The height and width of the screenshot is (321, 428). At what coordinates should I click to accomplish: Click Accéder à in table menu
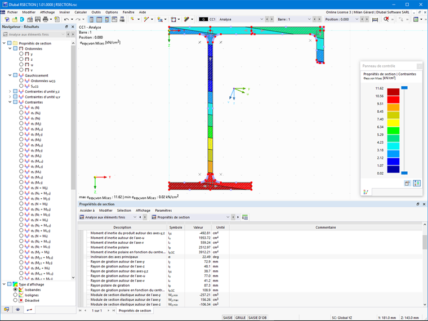[x=87, y=211]
